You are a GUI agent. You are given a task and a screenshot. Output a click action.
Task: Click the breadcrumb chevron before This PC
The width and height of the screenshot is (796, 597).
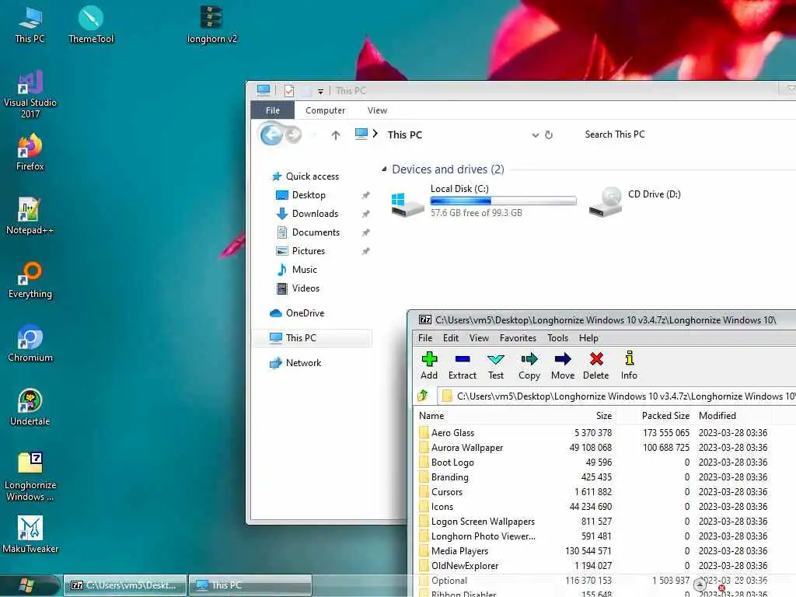click(x=375, y=134)
